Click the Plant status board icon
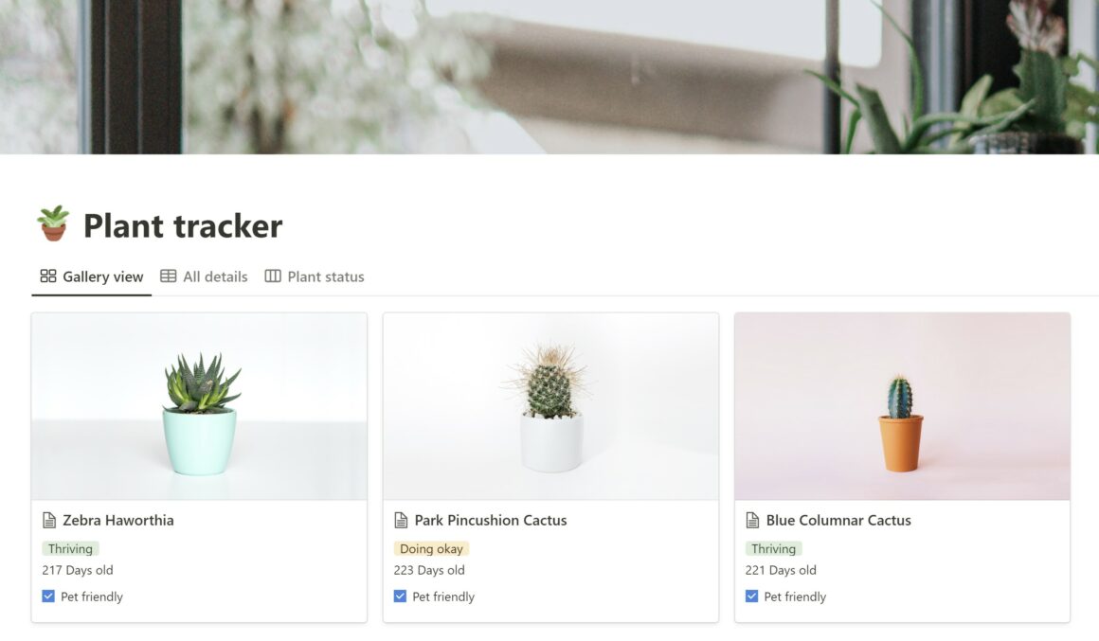Image resolution: width=1099 pixels, height=641 pixels. coord(273,276)
